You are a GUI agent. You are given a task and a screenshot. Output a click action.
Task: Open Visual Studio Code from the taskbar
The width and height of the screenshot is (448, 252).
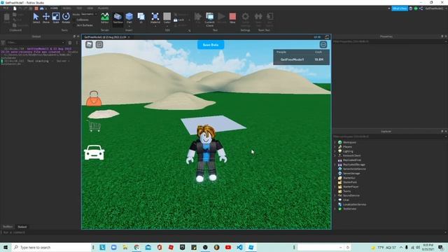click(x=239, y=247)
